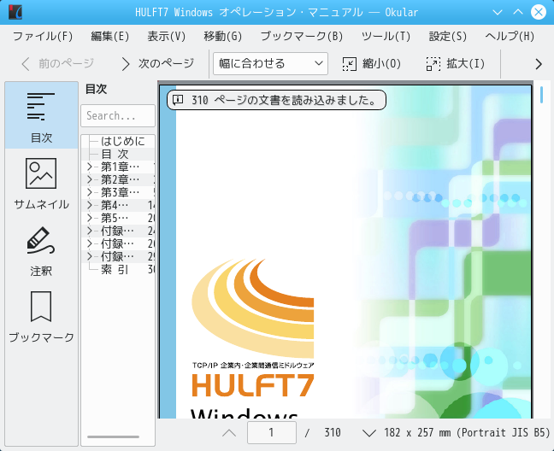Screen dimensions: 554x451
Task: Open the 注釈 annotations panel
Action: [41, 251]
